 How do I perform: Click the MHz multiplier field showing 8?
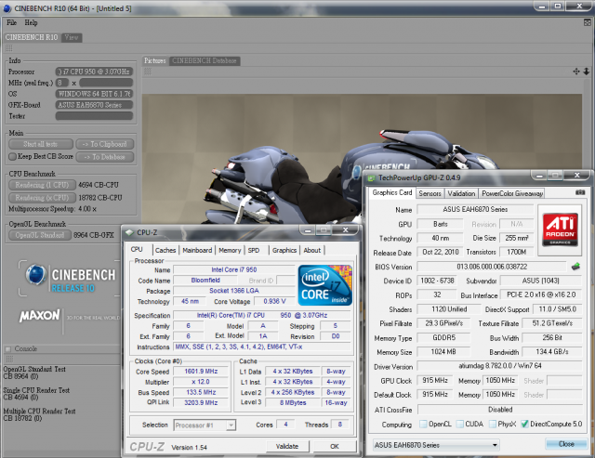62,83
